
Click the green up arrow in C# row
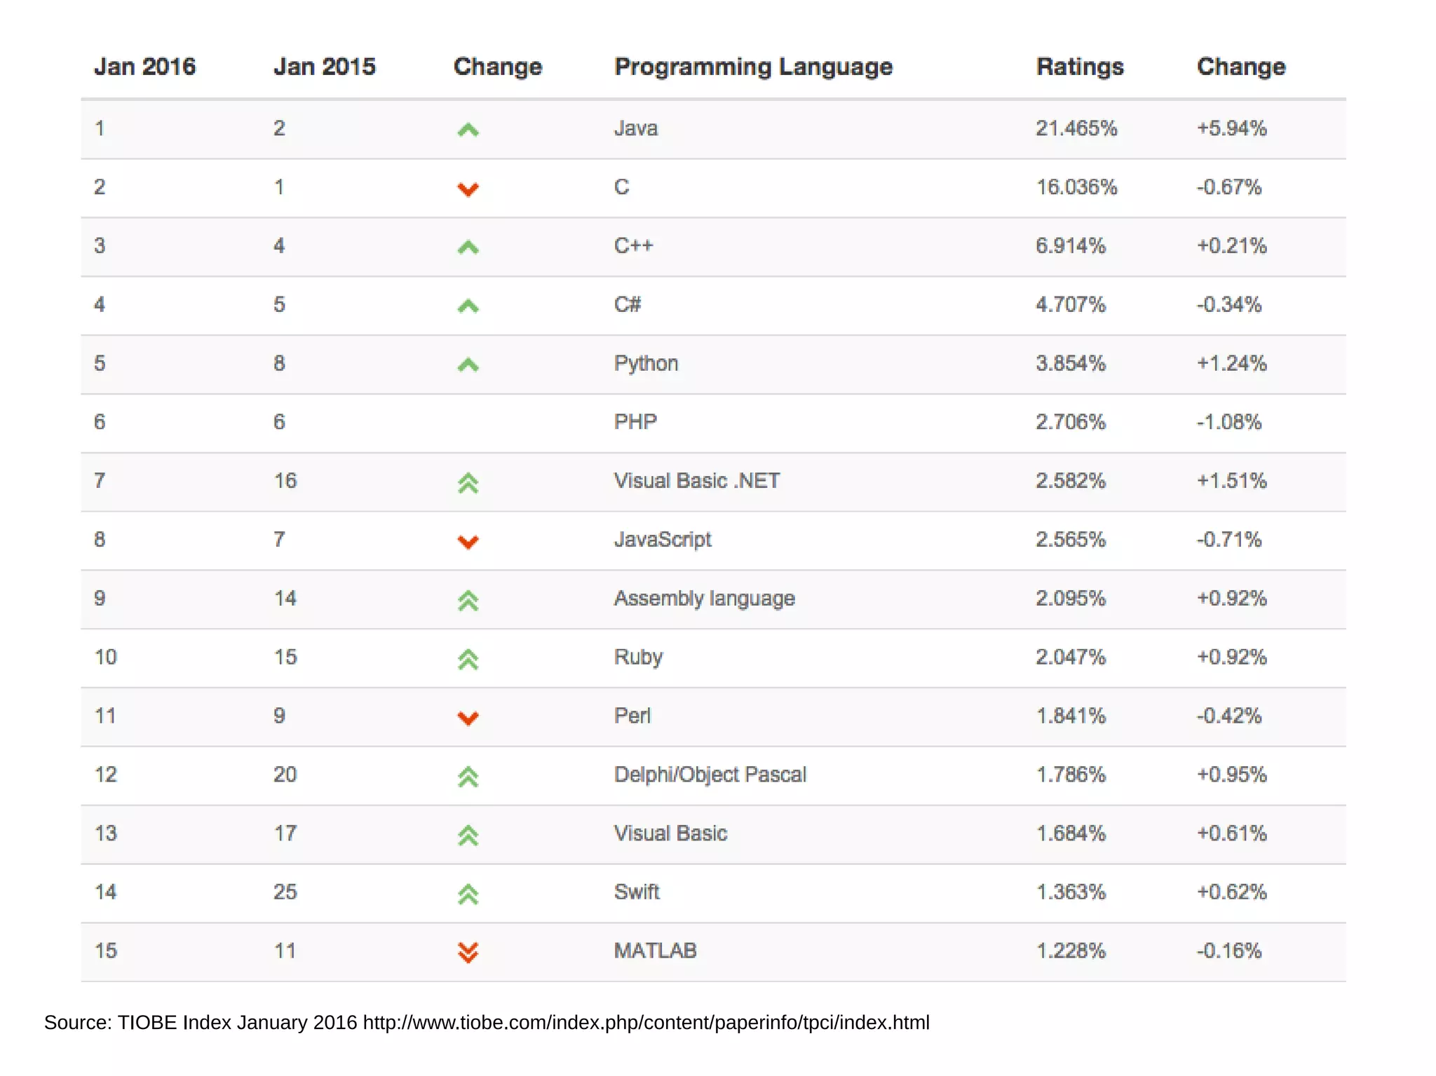point(468,306)
